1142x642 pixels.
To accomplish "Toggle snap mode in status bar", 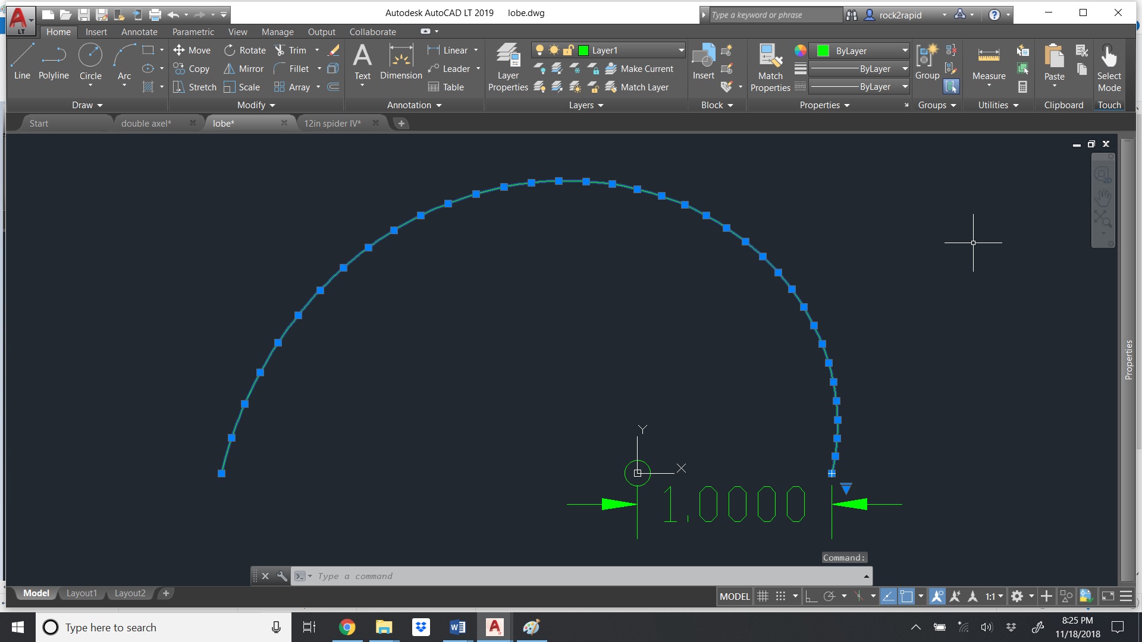I will click(780, 596).
